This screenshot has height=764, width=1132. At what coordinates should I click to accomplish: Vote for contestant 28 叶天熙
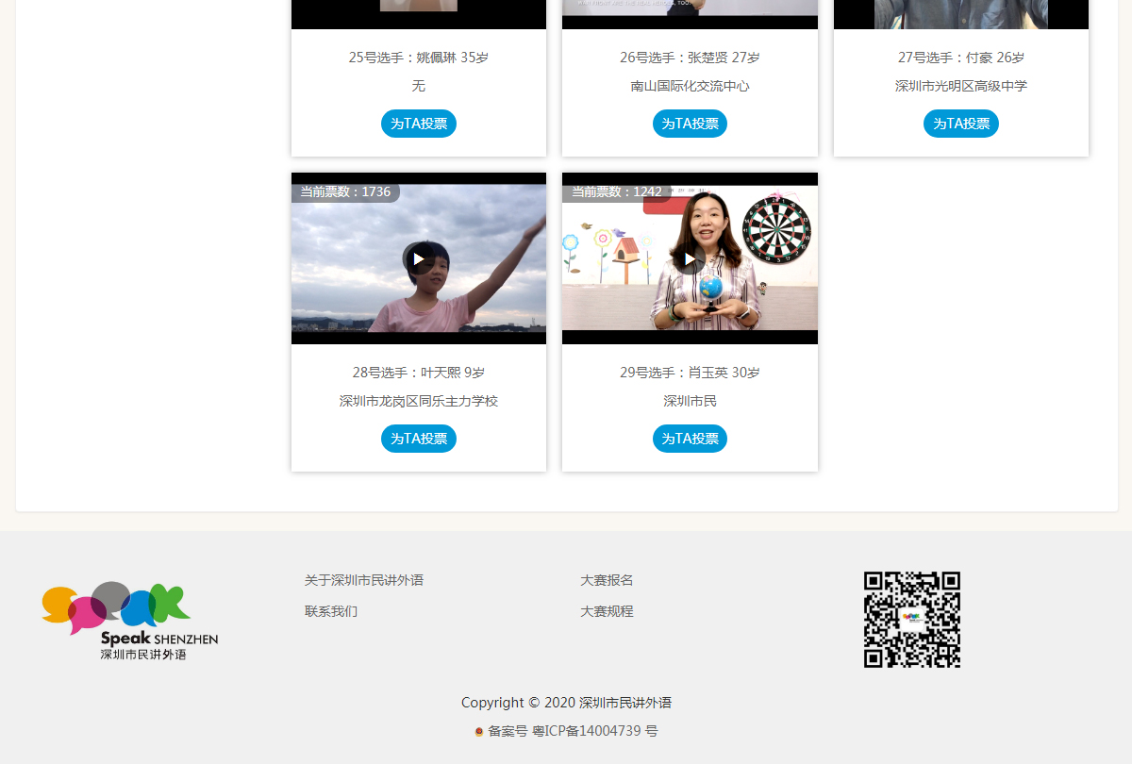coord(419,439)
